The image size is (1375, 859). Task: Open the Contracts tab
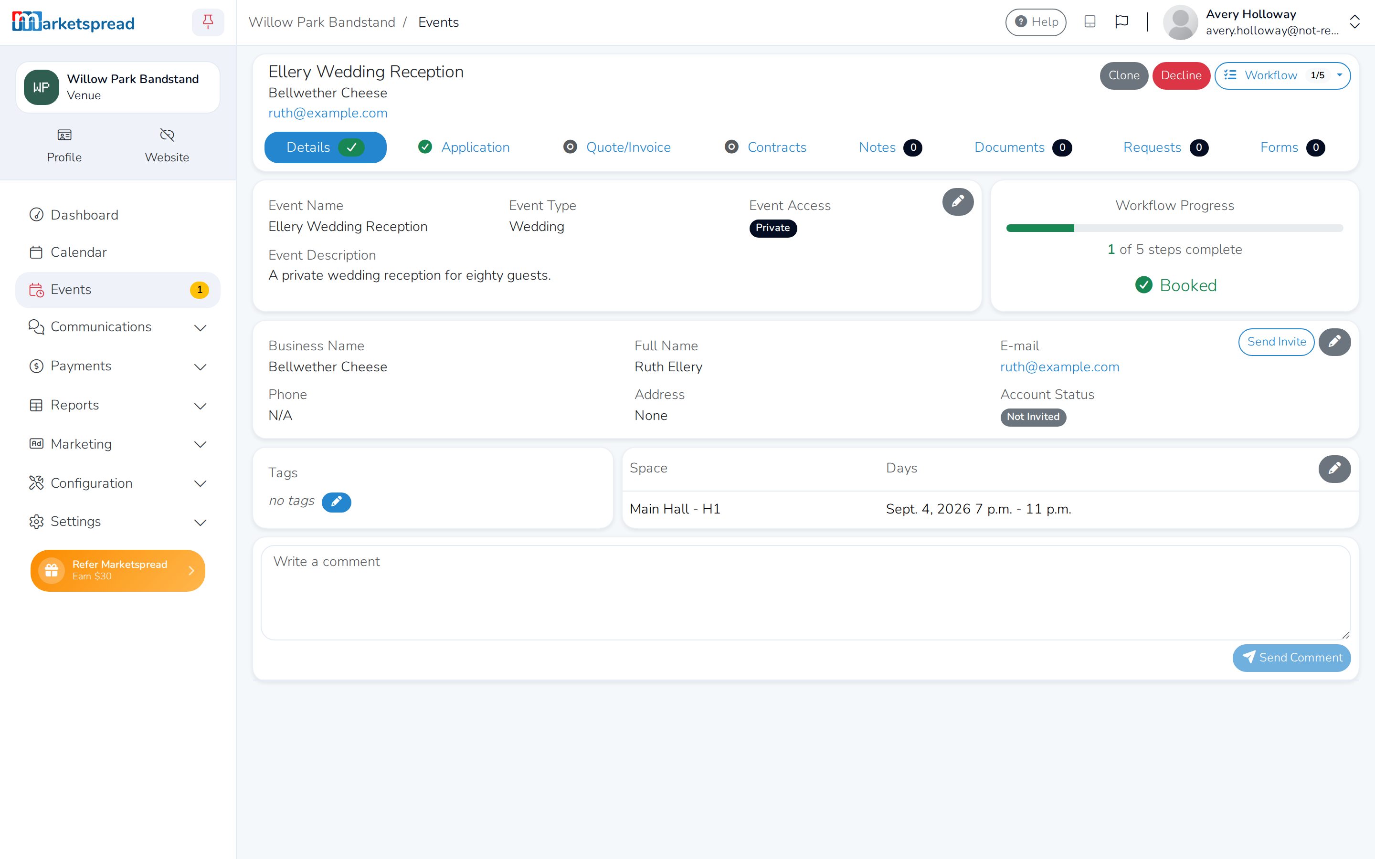[x=765, y=148]
